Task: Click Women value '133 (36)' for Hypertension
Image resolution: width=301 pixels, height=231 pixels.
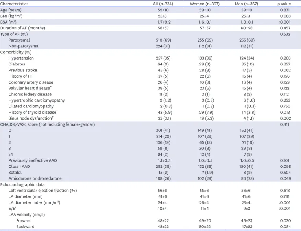Action: [x=205, y=58]
